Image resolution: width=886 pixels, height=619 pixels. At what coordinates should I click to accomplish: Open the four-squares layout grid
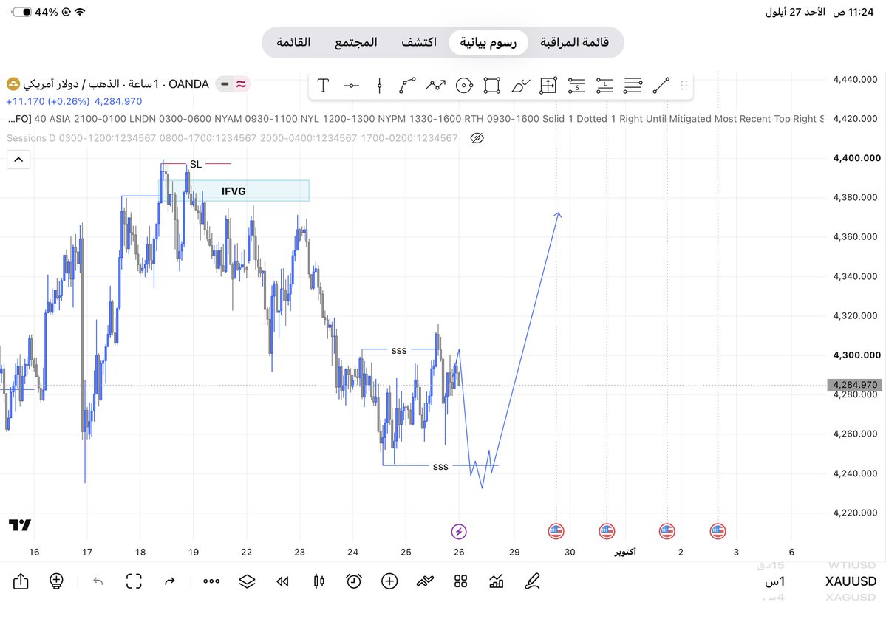pos(460,581)
